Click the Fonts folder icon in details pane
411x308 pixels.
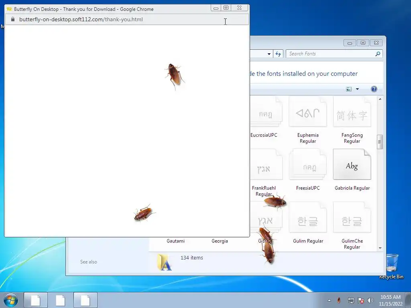(x=164, y=262)
